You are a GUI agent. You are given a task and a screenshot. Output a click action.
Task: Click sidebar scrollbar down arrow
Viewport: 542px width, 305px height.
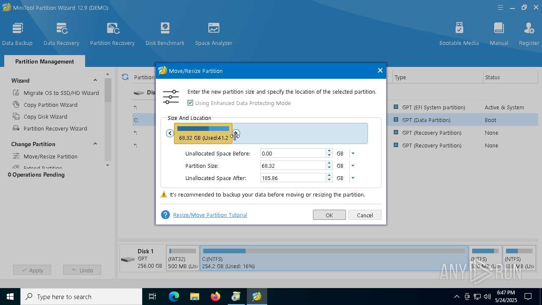pos(108,165)
